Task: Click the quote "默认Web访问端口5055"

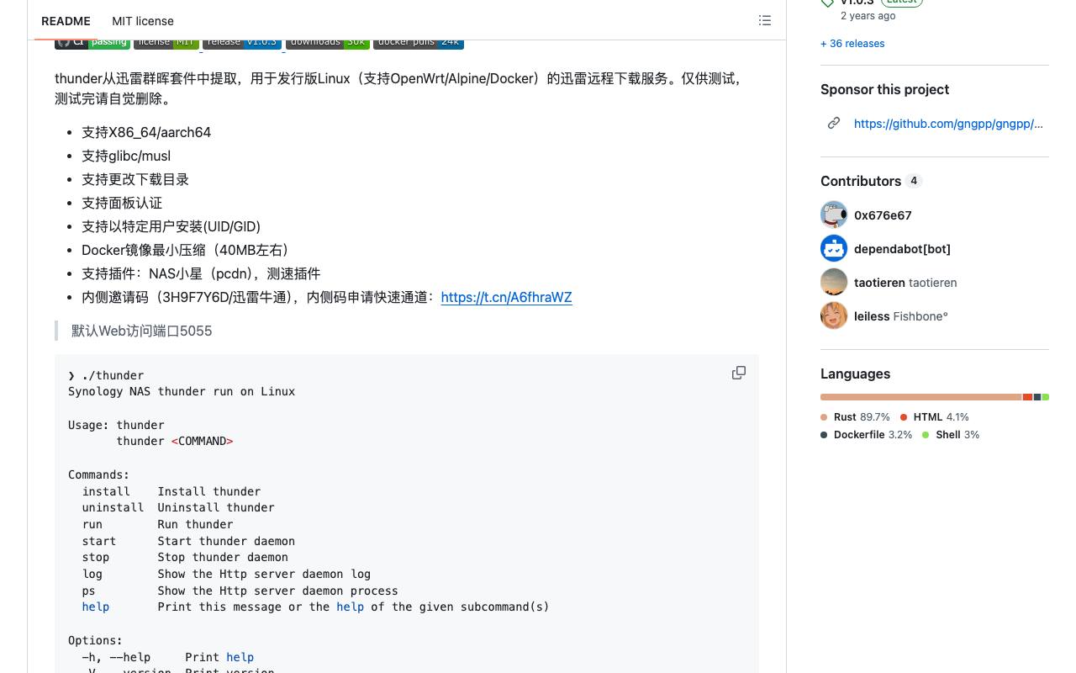Action: [x=141, y=331]
